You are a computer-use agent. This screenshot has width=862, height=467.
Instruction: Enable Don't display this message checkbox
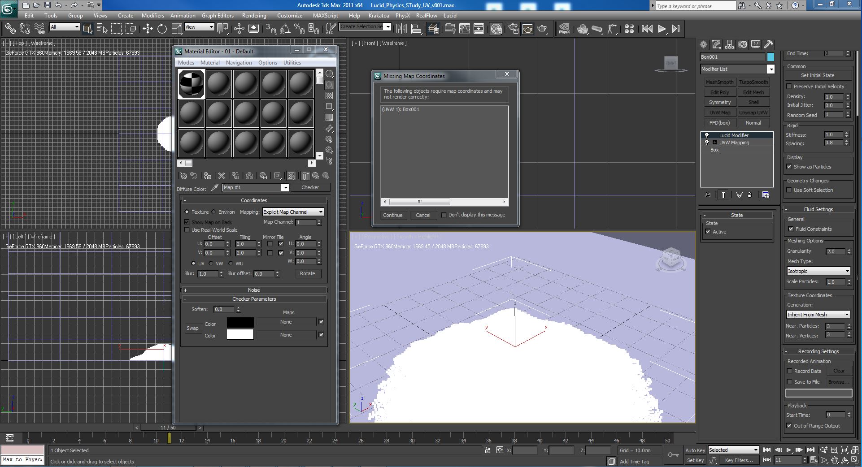point(444,215)
